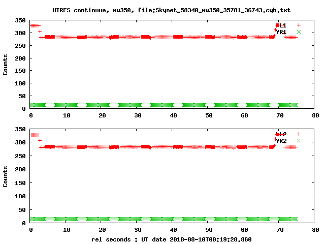Viewport: 325px width, 244px height.
Task: Click the red plus legend marker above YR1's marker
Action: [x=299, y=25]
